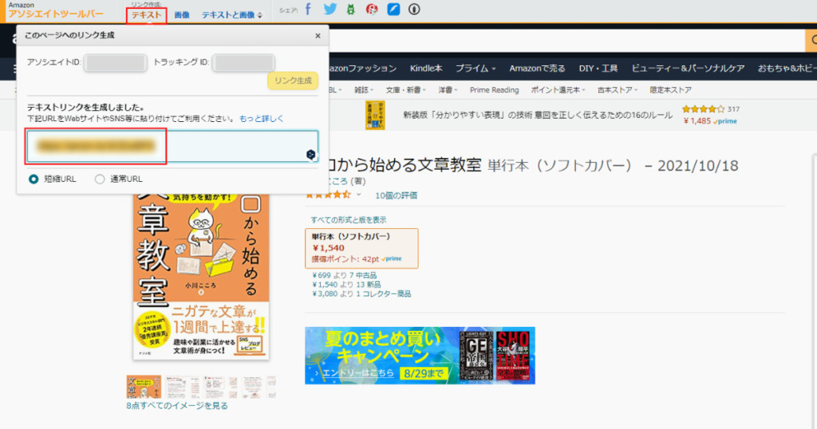Close the link generation popup
The height and width of the screenshot is (429, 817).
pyautogui.click(x=318, y=36)
